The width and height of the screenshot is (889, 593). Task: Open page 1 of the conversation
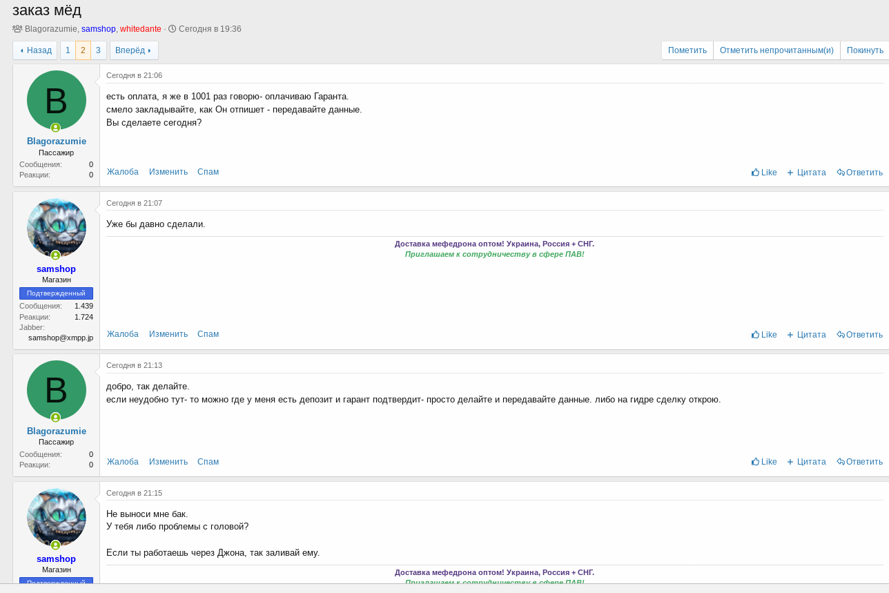pos(68,50)
